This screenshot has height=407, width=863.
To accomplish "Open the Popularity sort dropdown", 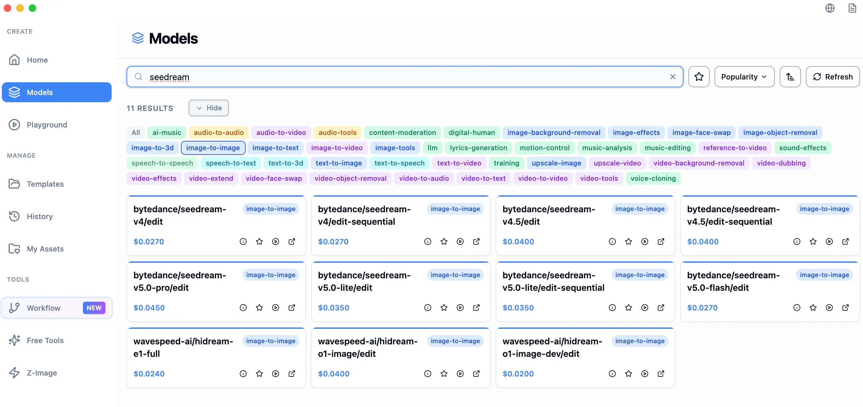I will tap(745, 77).
